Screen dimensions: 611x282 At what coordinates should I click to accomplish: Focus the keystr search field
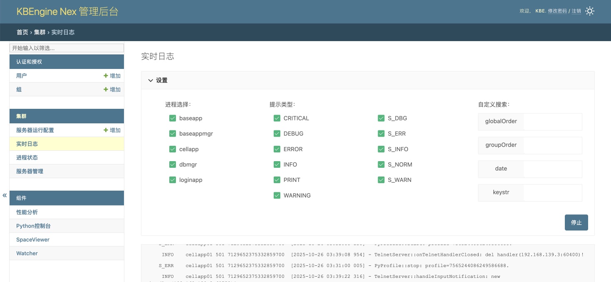coord(552,193)
